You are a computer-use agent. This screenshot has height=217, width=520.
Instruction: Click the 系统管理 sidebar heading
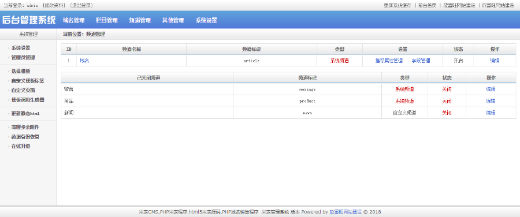point(28,34)
